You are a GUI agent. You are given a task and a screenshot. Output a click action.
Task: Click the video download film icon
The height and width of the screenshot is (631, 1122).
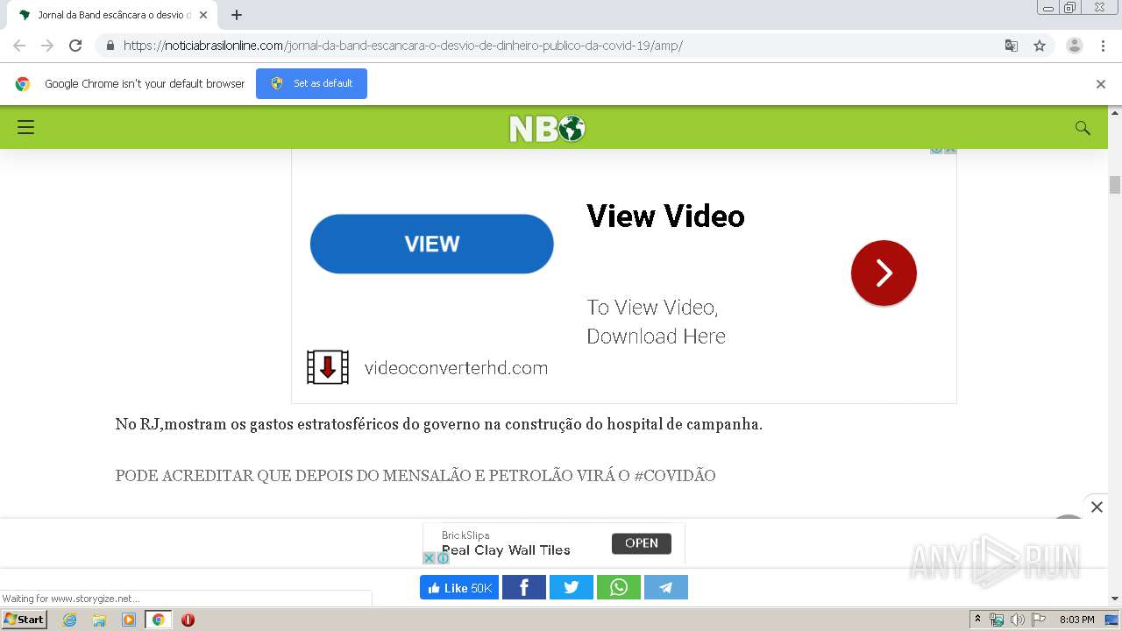click(x=328, y=367)
